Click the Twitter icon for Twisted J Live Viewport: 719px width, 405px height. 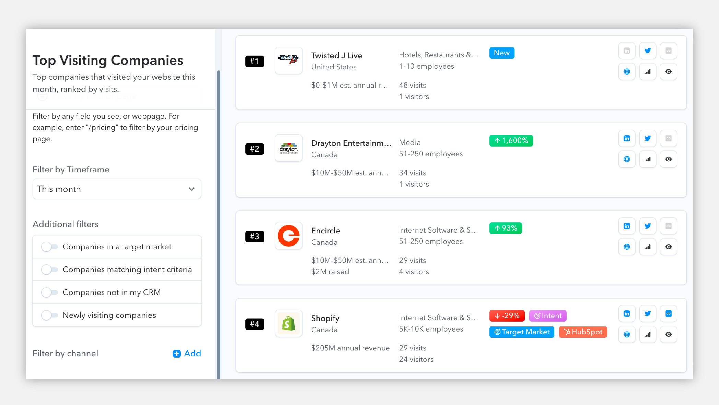click(647, 50)
